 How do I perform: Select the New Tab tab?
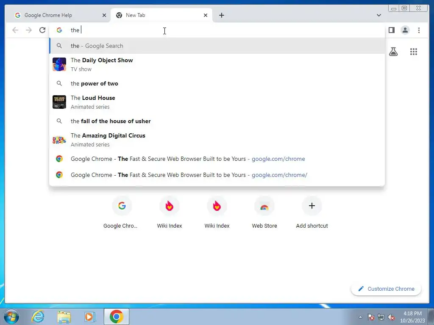pos(161,15)
